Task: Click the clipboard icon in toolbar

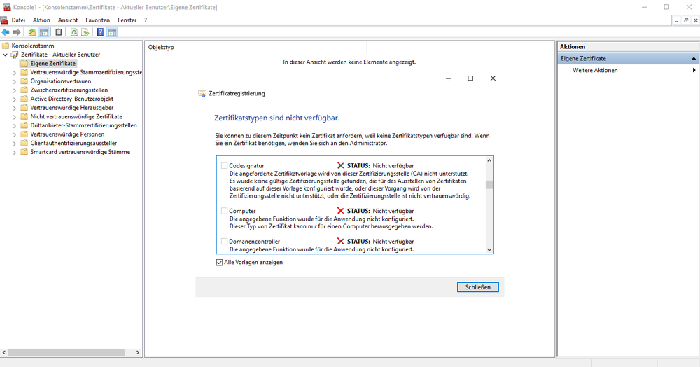Action: (x=59, y=32)
